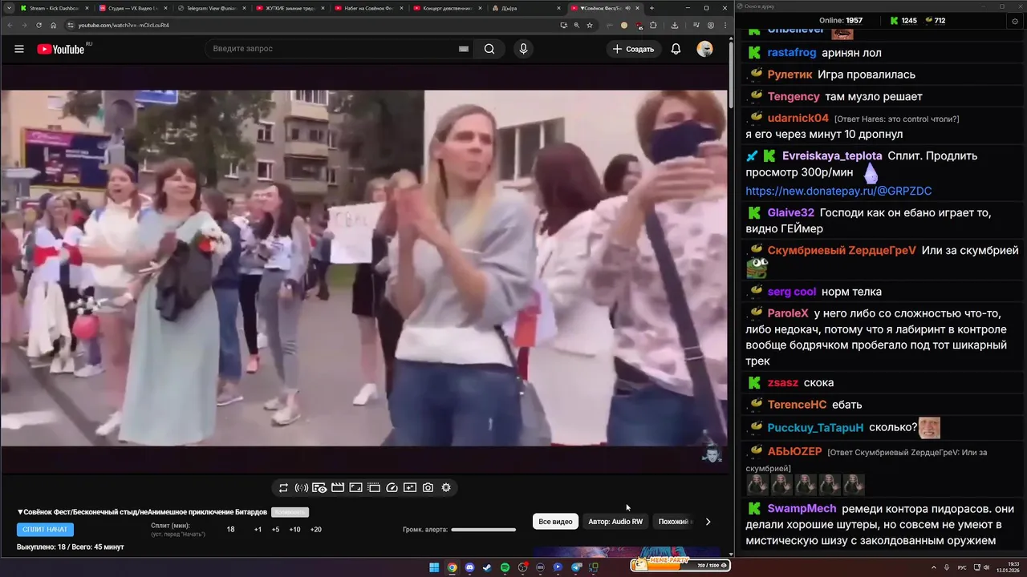Start voice search with microphone icon
This screenshot has width=1027, height=577.
coord(523,49)
